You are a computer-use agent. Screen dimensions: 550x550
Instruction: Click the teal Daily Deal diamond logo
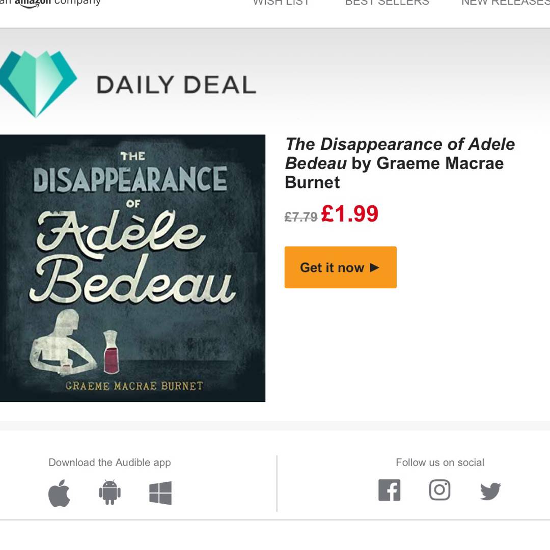38,82
